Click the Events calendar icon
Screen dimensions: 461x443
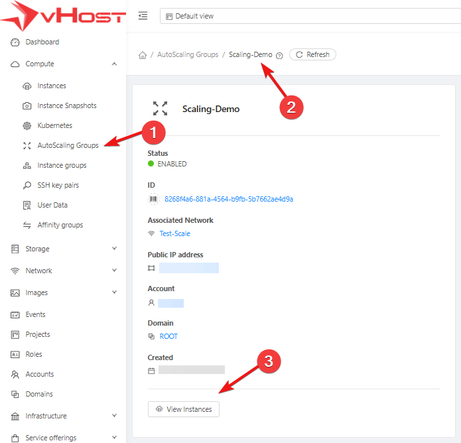pyautogui.click(x=15, y=315)
